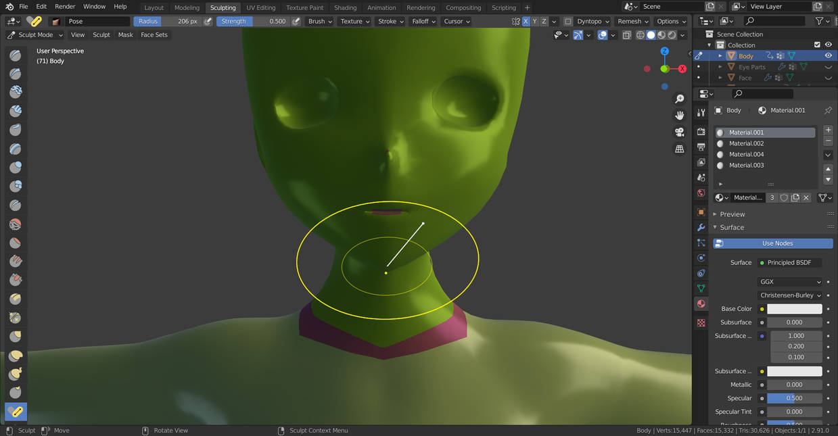The width and height of the screenshot is (838, 436).
Task: Toggle the camera view icon
Action: (680, 132)
